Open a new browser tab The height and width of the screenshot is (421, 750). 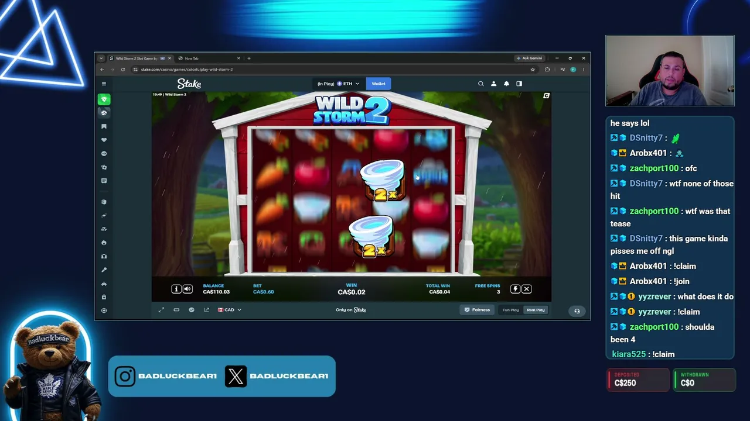point(249,58)
